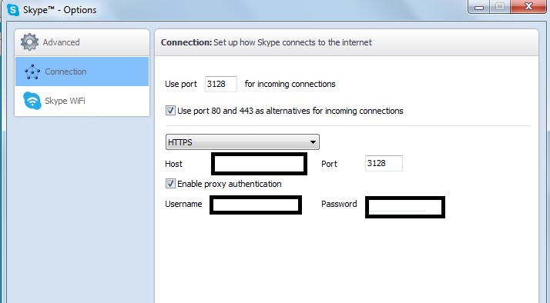Screen dimensions: 550x303
Task: Click the proxy Host input field
Action: 260,164
